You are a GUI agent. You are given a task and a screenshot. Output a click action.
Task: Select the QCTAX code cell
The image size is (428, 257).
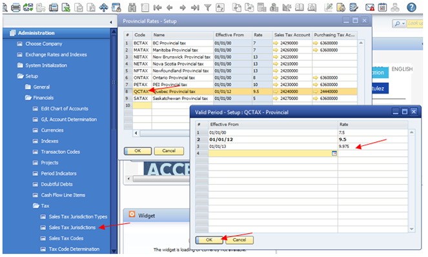coord(142,92)
